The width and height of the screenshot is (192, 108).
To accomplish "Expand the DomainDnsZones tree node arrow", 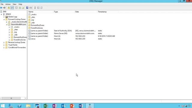I will (x=9, y=37).
